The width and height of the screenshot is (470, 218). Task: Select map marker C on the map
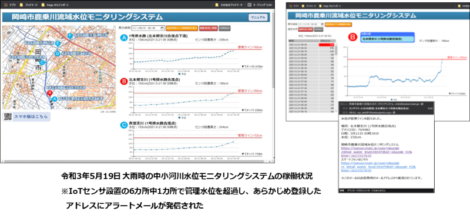(x=42, y=62)
